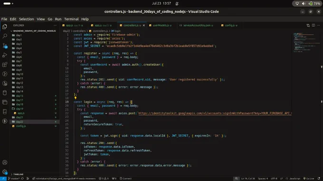Click Spaces: 4 indentation setting
323x181 pixels.
(263, 179)
